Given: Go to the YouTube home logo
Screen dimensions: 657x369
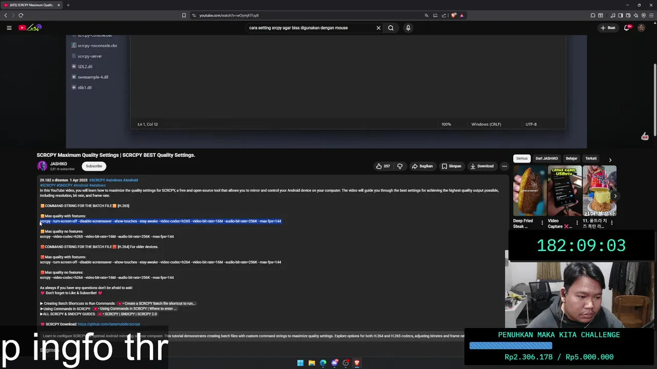Looking at the screenshot, I should click(30, 28).
